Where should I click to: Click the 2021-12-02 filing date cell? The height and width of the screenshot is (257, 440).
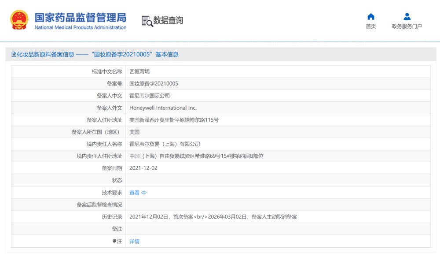coord(143,168)
